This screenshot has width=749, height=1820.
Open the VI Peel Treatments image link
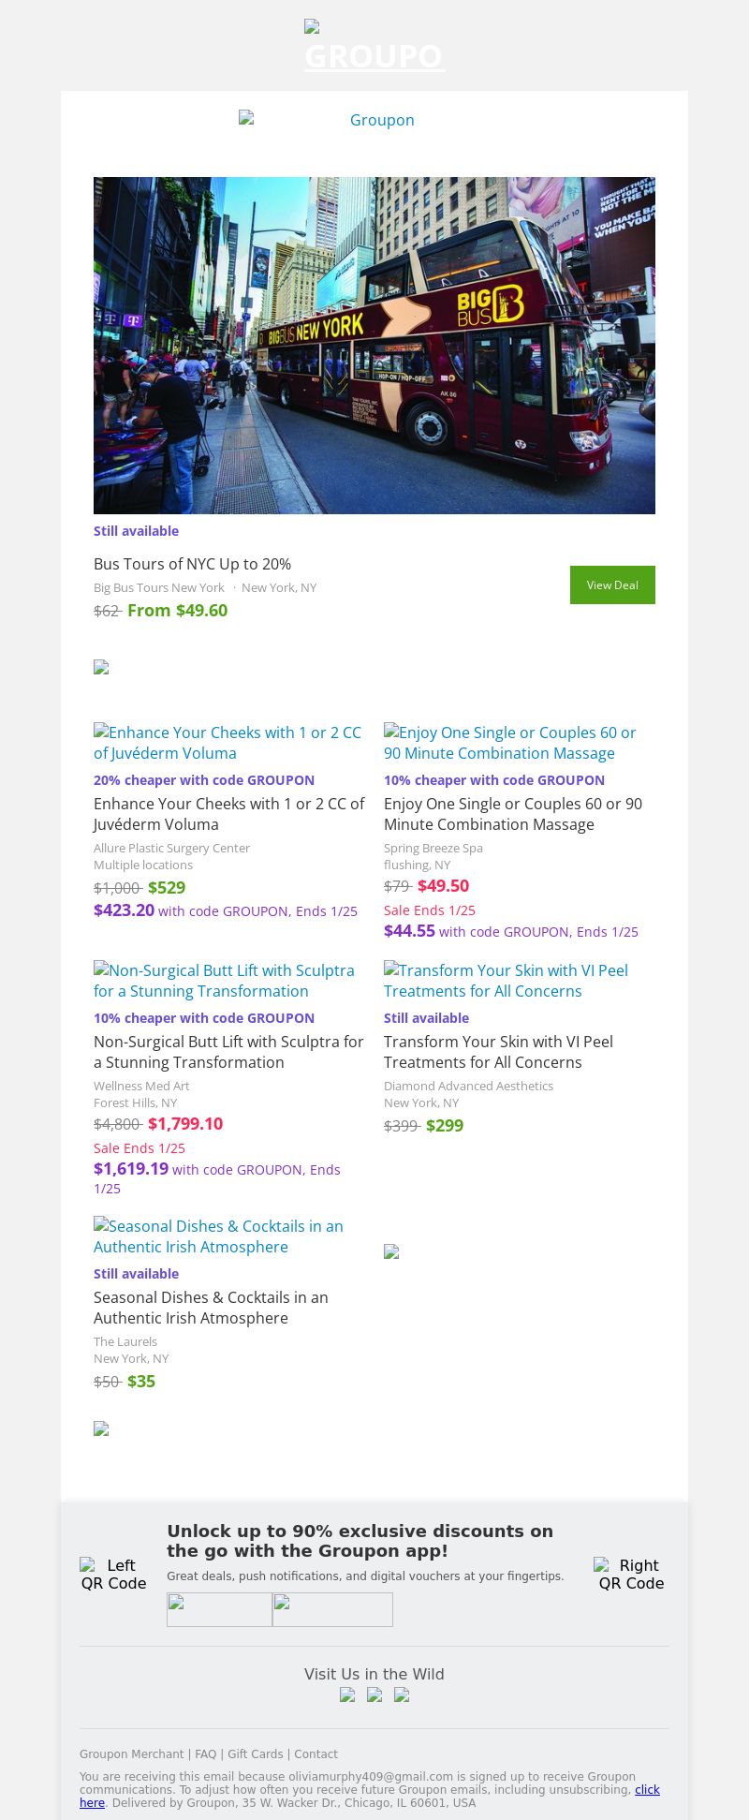coord(506,981)
